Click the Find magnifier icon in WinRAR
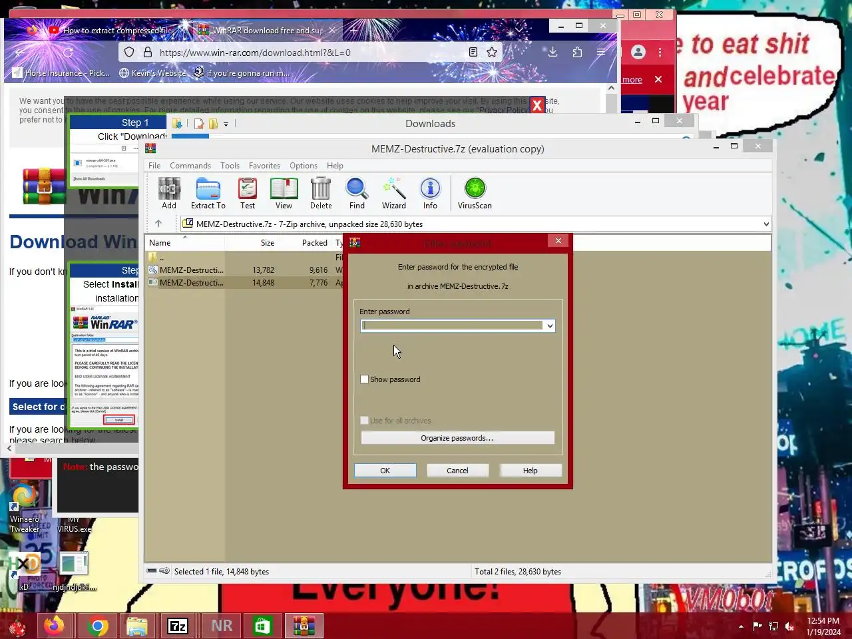Image resolution: width=852 pixels, height=639 pixels. (x=357, y=194)
